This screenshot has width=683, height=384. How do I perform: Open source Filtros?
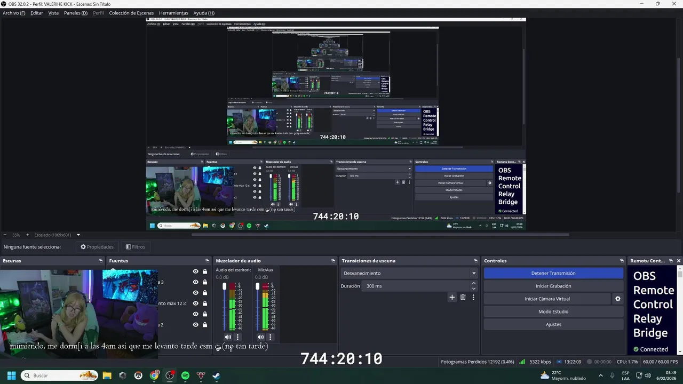tap(136, 247)
